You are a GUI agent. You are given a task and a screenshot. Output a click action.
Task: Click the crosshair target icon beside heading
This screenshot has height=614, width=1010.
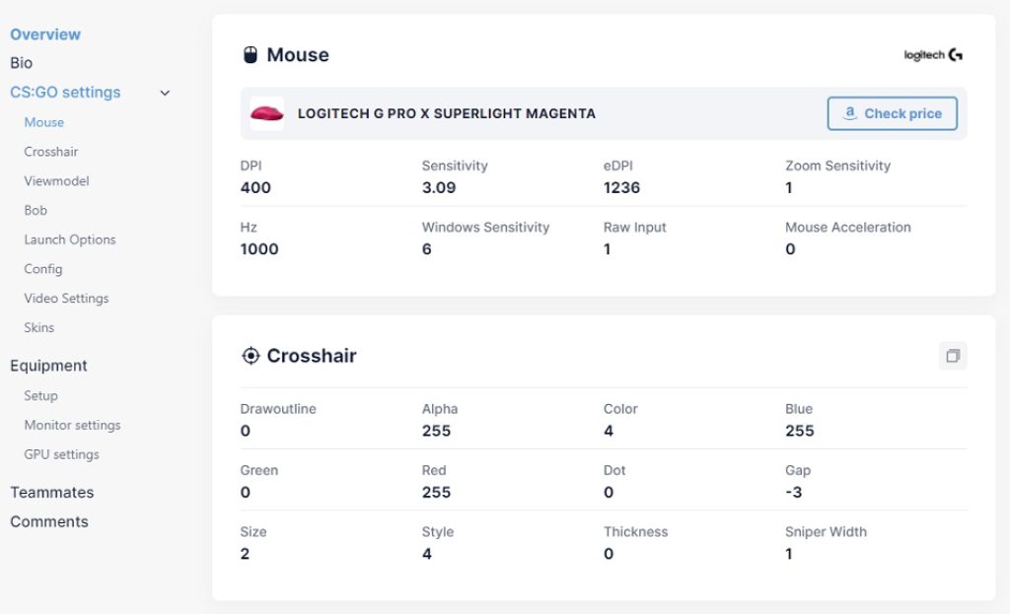(x=251, y=355)
